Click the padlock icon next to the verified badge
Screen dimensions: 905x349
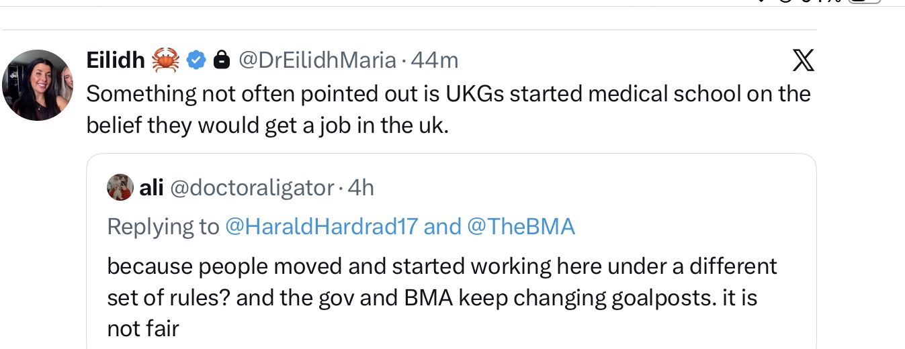[x=220, y=60]
